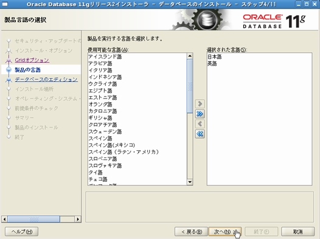Click the single left arrow remove button
Screen dimensions: 320x239
tap(200, 124)
